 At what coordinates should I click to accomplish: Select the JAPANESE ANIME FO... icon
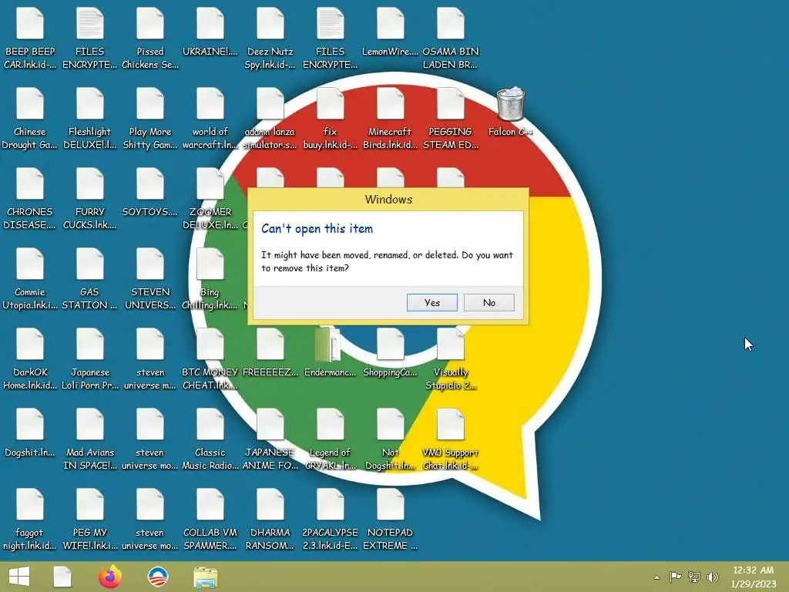[270, 439]
